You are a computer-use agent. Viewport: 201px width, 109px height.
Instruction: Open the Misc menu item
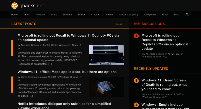[x=176, y=14]
